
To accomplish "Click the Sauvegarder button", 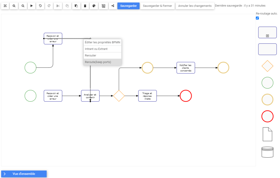I will click(x=129, y=6).
